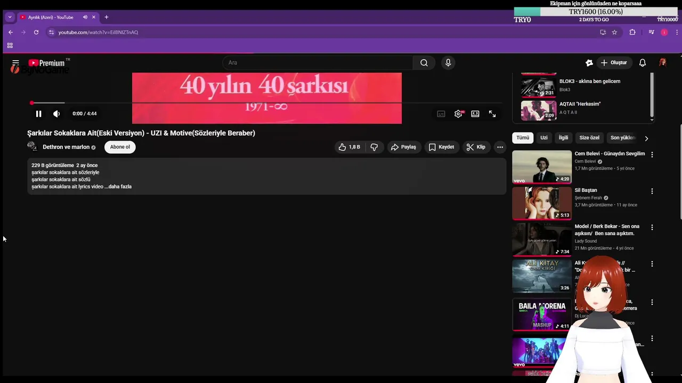Open the player settings gear
This screenshot has height=383, width=682.
(458, 114)
